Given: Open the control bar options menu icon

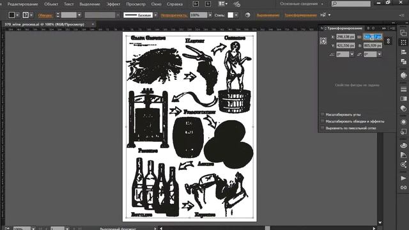Looking at the screenshot, I should click(x=402, y=15).
